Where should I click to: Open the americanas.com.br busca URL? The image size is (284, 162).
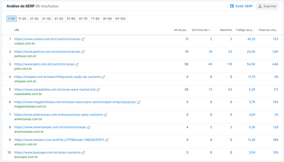coord(58,115)
